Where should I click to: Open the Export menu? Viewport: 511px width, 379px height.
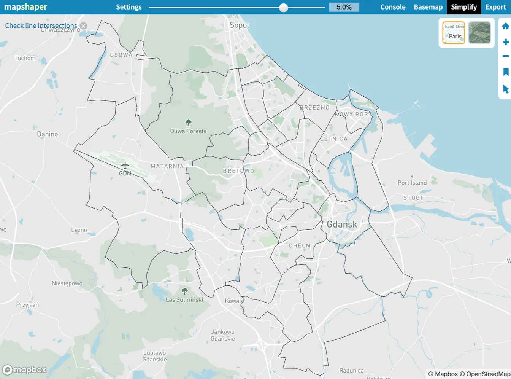coord(495,7)
